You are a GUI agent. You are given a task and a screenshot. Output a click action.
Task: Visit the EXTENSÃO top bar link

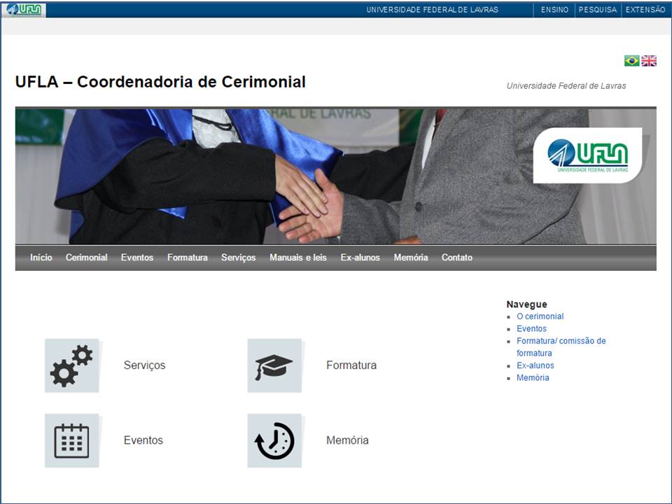tap(645, 10)
